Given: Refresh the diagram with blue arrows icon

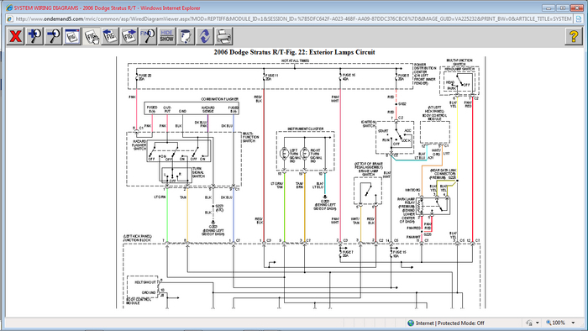Looking at the screenshot, I should click(x=205, y=36).
